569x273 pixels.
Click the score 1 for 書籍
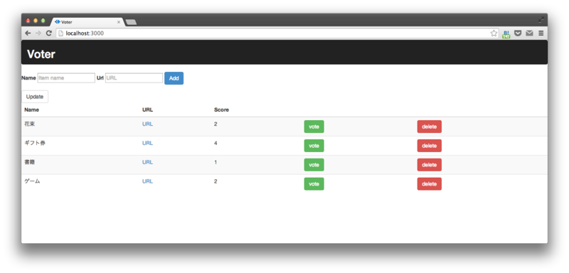pyautogui.click(x=216, y=162)
